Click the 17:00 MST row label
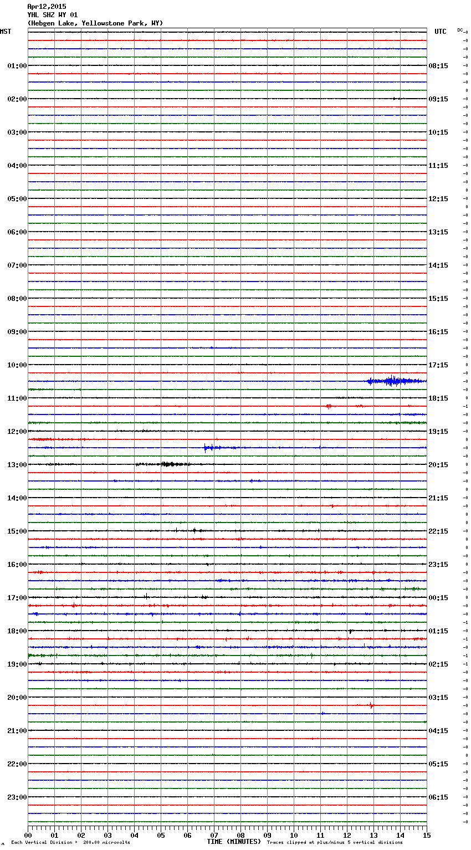The width and height of the screenshot is (471, 850). coord(17,598)
